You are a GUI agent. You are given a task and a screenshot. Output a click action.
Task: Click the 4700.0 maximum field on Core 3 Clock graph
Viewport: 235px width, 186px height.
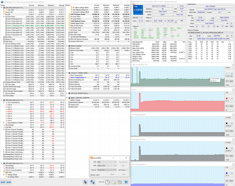coord(229,68)
